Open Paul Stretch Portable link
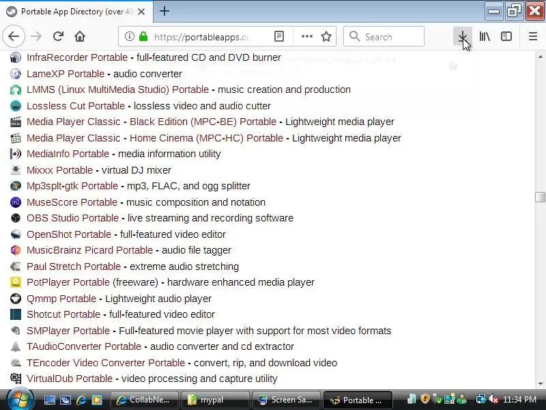The image size is (546, 410). click(x=74, y=266)
